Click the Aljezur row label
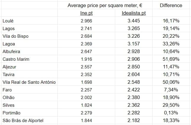Image resolution: width=191 pixels, height=125 pixels. 9,67
